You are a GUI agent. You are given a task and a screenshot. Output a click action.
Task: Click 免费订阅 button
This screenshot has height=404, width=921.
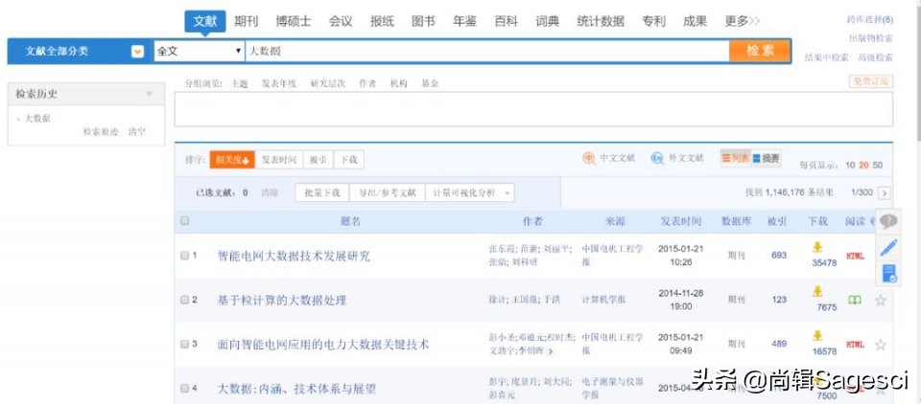[x=870, y=81]
